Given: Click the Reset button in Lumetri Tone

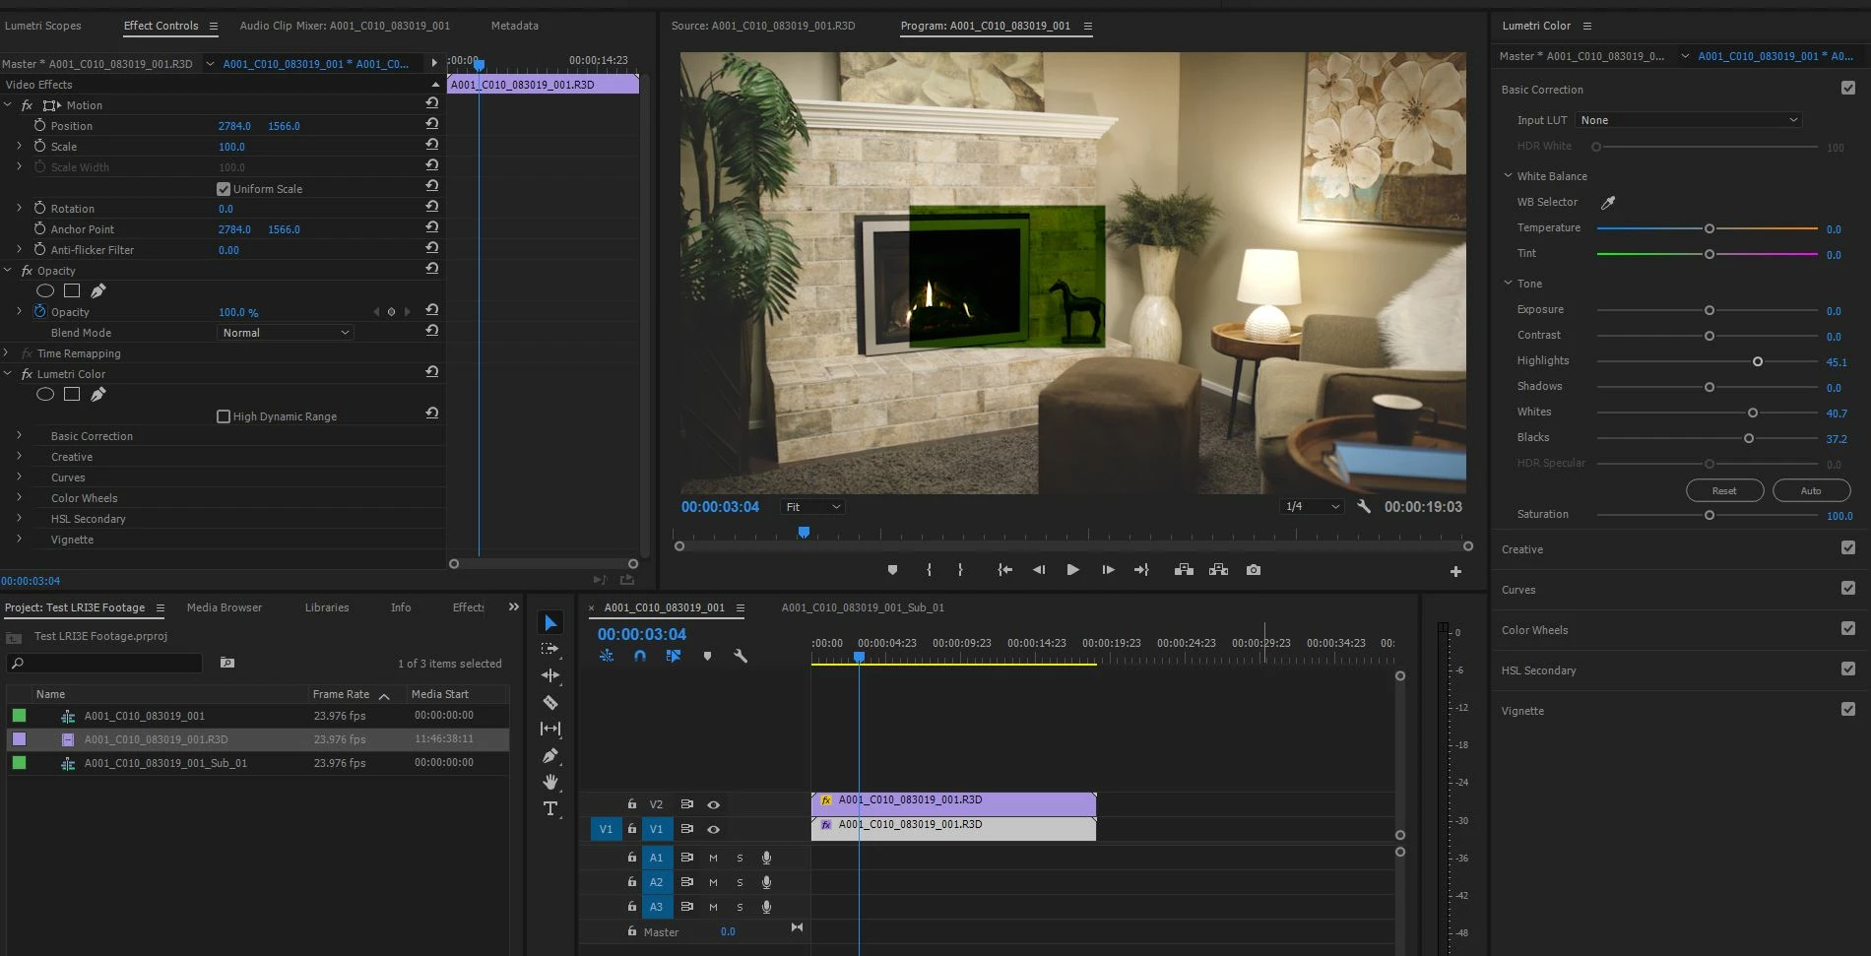Looking at the screenshot, I should pos(1723,490).
